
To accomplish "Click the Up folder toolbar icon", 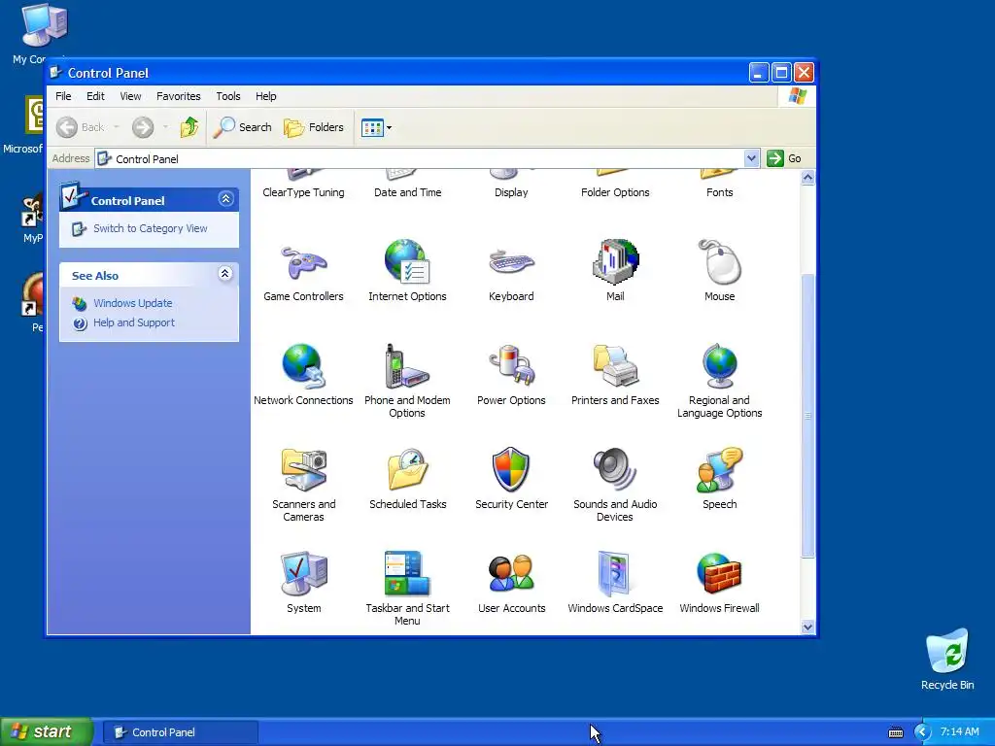I will [189, 127].
